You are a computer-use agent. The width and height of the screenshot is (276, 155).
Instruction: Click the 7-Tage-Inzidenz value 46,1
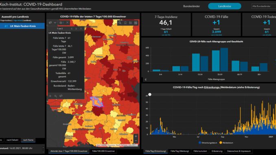click(x=166, y=22)
